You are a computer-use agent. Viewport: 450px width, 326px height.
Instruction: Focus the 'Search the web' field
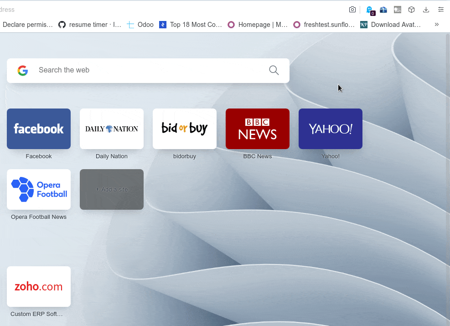click(148, 71)
